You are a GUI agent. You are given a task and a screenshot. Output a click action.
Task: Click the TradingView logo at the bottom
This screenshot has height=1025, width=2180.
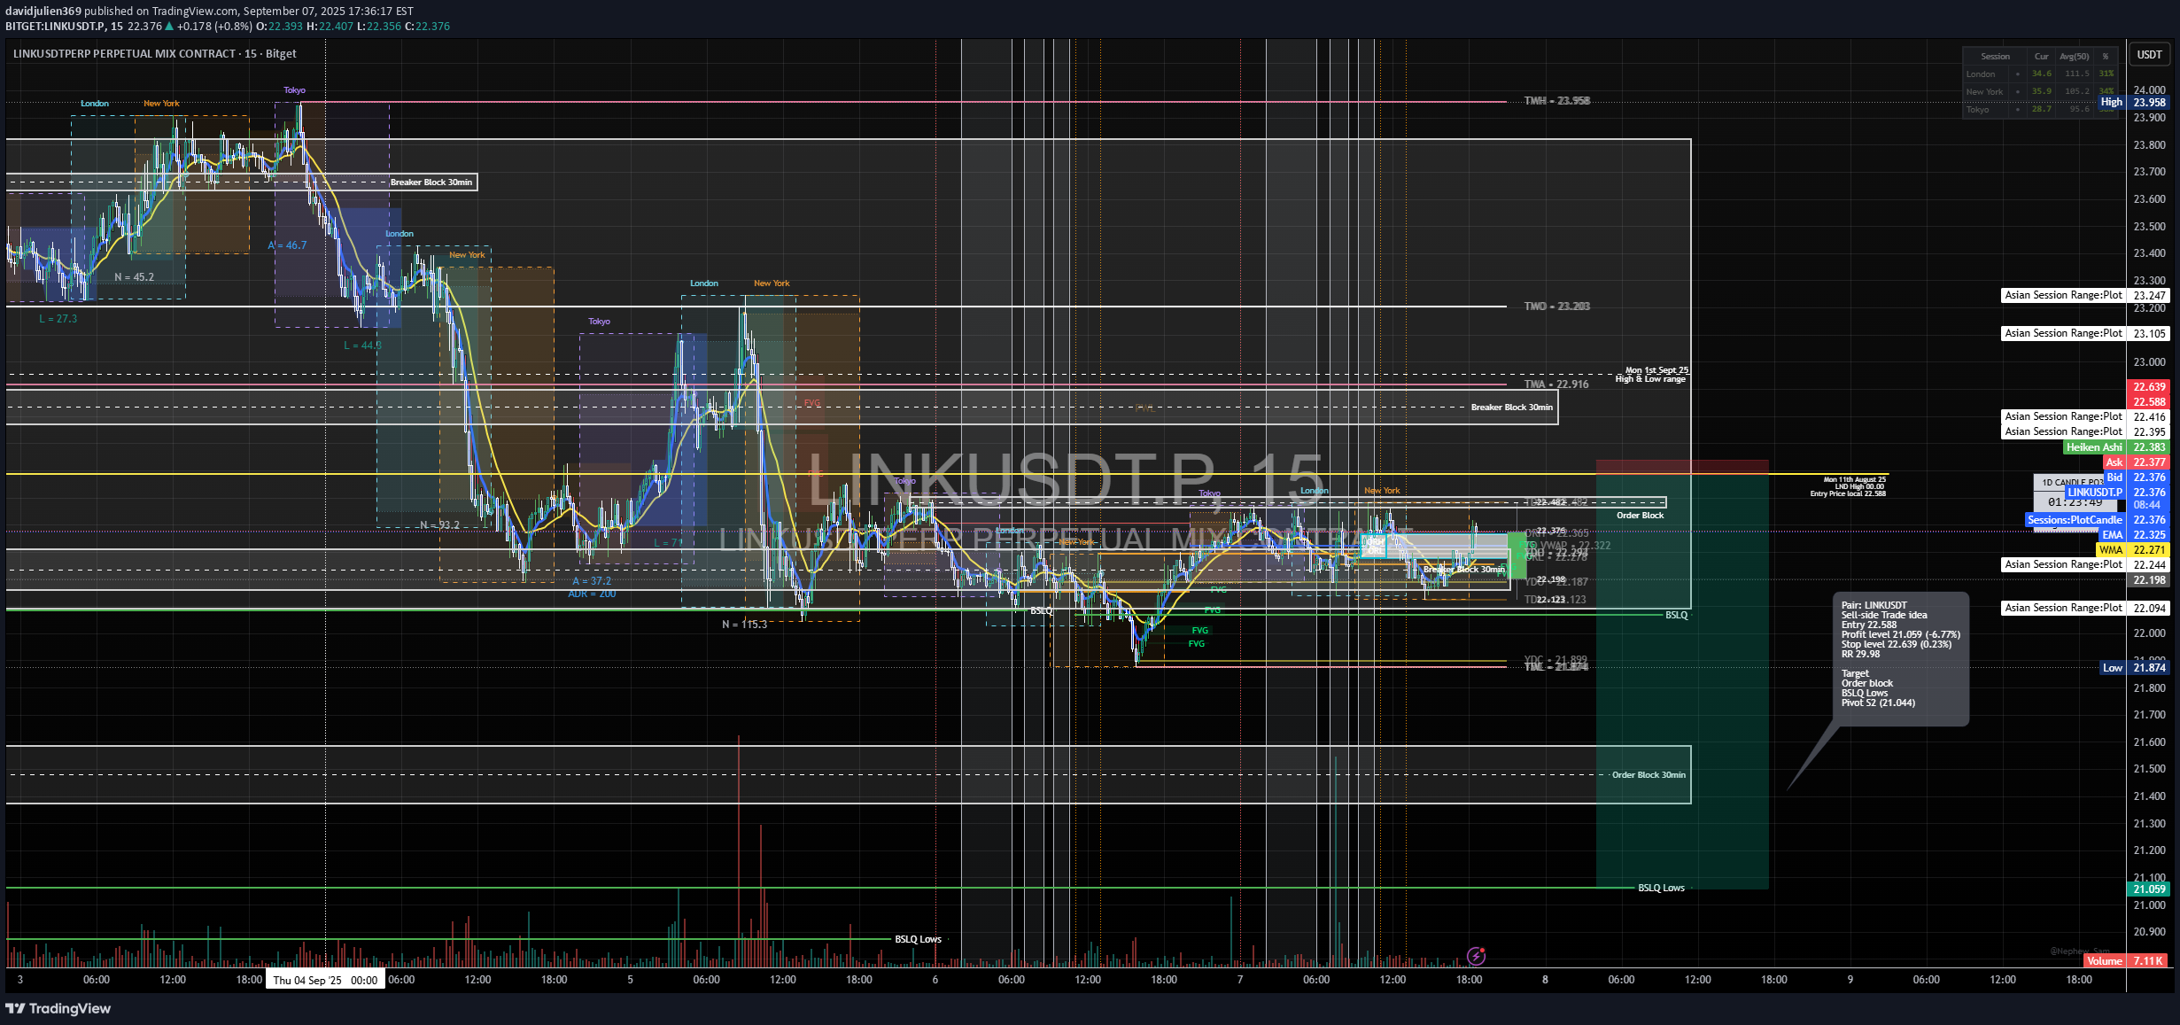point(58,1008)
